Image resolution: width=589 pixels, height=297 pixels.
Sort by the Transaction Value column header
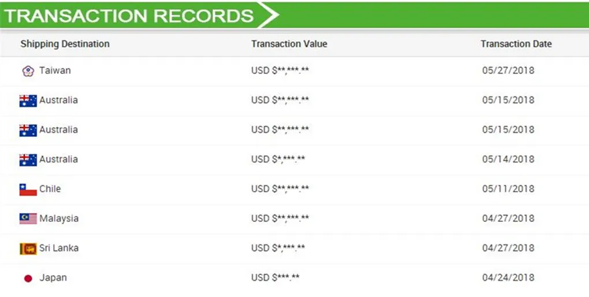(289, 44)
